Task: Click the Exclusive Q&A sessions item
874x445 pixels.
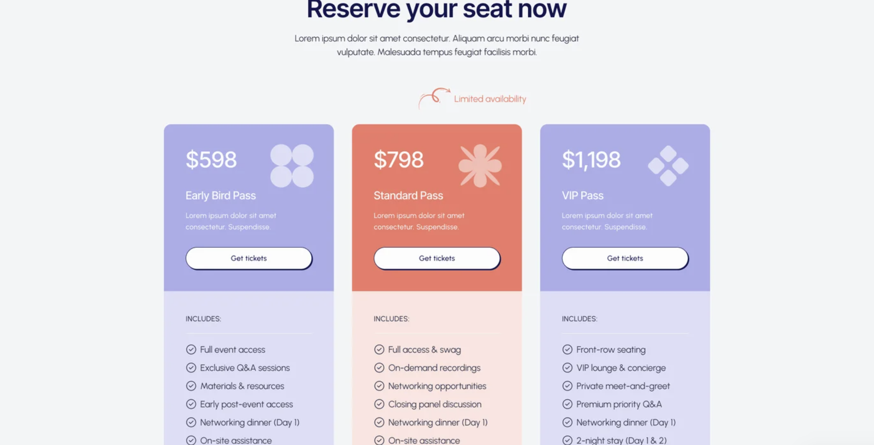Action: pyautogui.click(x=244, y=368)
